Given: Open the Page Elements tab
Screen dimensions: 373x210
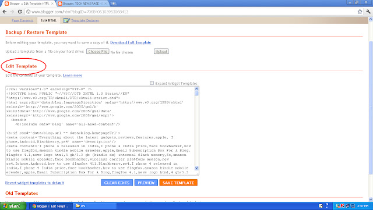Looking at the screenshot, I should coord(22,20).
